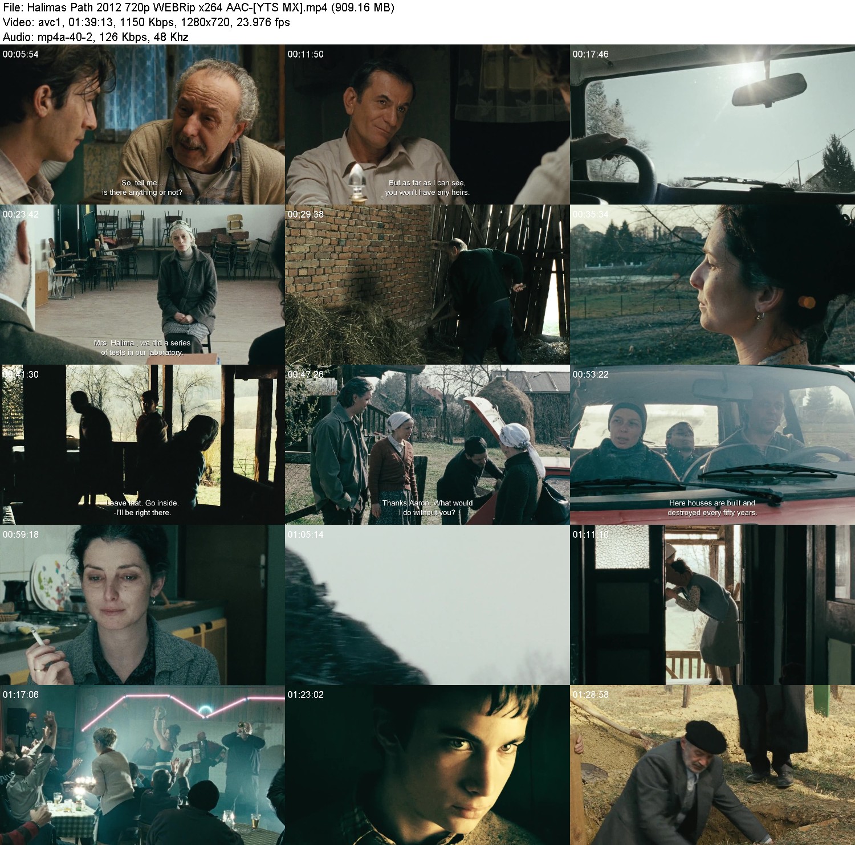Viewport: 855px width, 845px height.
Task: Select subtitle '-I'll be right there.'
Action: click(142, 513)
